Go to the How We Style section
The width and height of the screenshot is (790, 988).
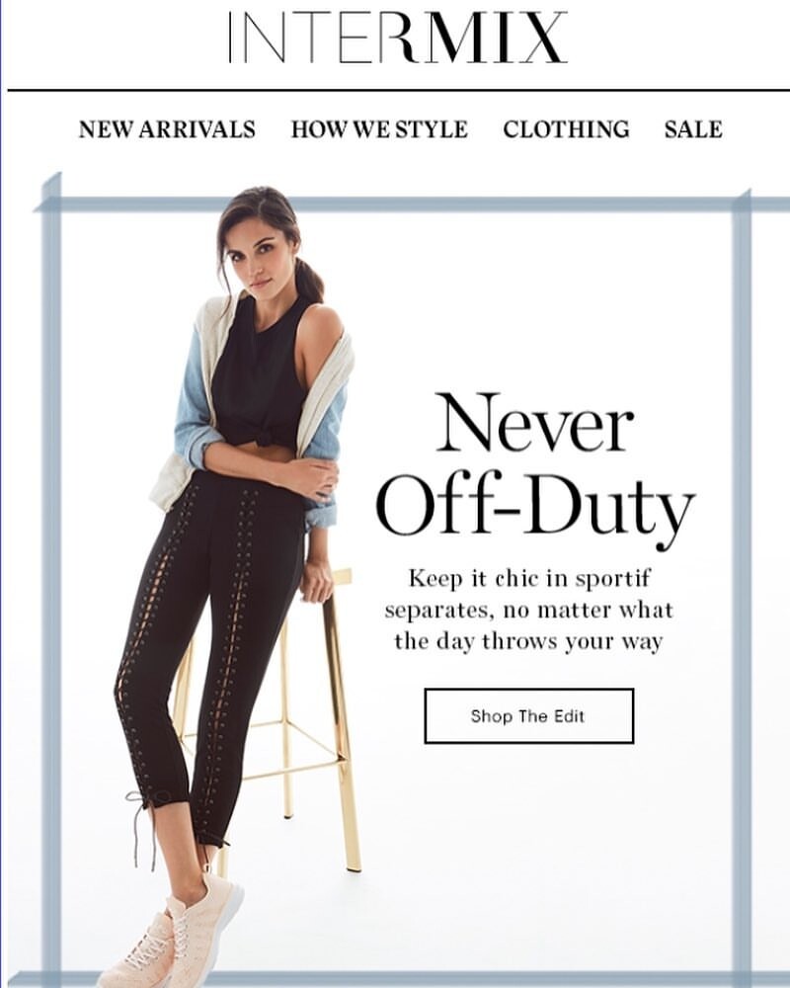(379, 129)
